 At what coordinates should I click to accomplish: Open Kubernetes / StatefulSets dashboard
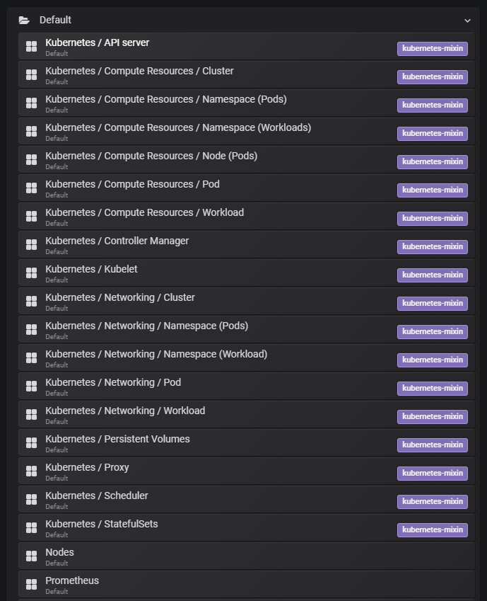(102, 525)
